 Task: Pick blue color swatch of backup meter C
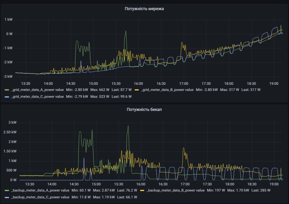coord(7,197)
